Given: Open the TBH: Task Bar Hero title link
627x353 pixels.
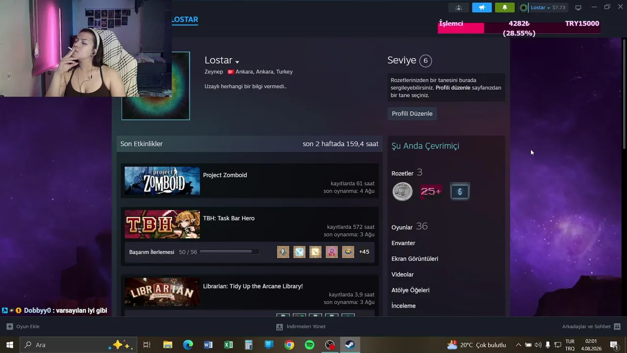Looking at the screenshot, I should point(229,218).
